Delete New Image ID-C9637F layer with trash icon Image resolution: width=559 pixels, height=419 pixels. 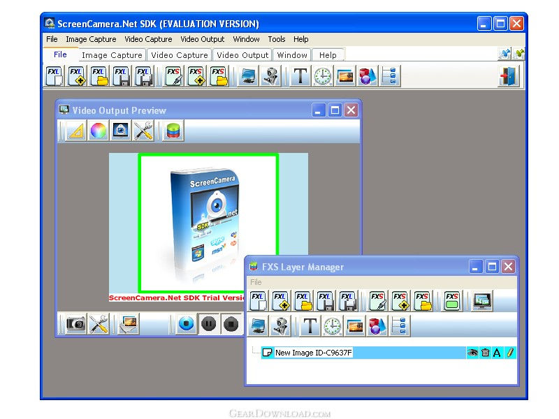click(485, 353)
